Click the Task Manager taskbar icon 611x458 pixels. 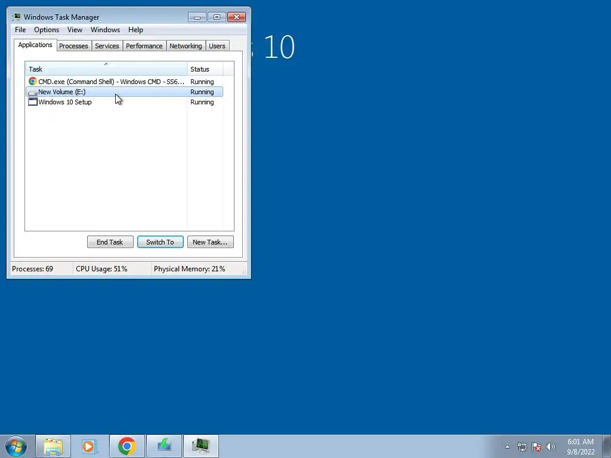[200, 446]
